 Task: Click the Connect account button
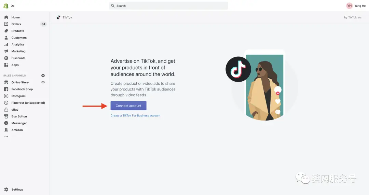pos(128,106)
